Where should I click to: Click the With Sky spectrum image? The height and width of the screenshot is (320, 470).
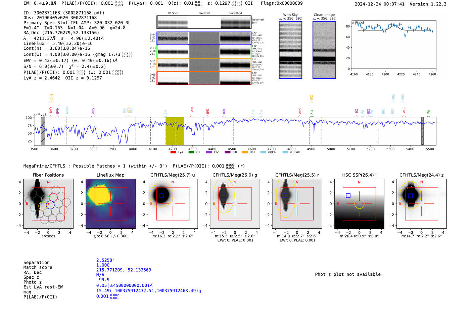point(290,50)
